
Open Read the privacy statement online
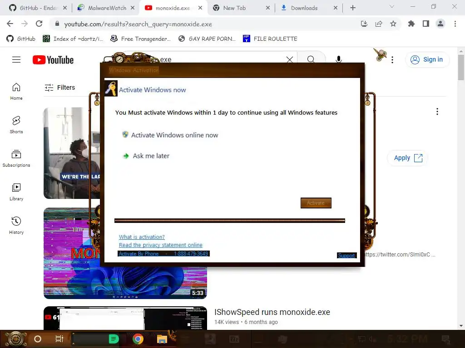point(160,245)
